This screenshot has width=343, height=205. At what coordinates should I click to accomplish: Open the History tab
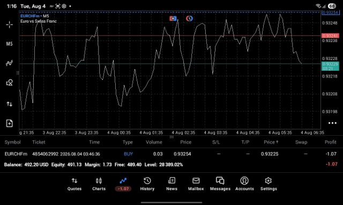pyautogui.click(x=147, y=184)
